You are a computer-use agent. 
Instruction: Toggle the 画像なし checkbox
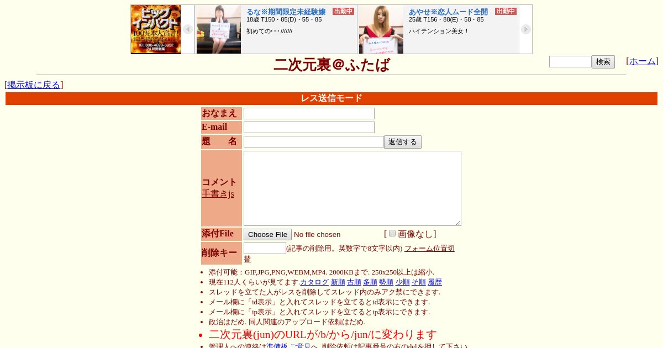392,234
